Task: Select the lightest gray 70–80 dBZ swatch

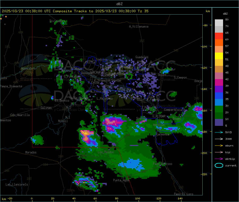Action: click(x=219, y=23)
